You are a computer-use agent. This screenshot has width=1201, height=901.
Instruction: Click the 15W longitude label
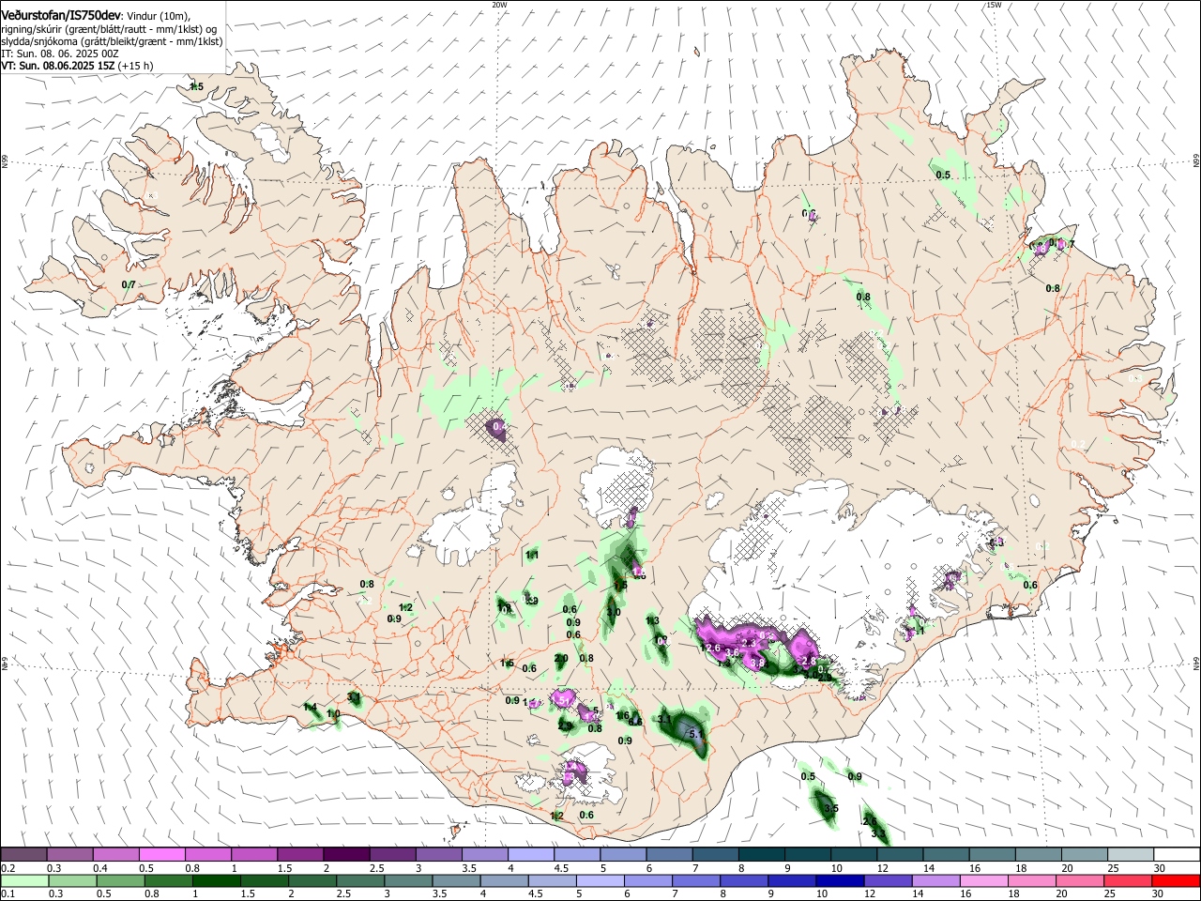click(x=994, y=5)
